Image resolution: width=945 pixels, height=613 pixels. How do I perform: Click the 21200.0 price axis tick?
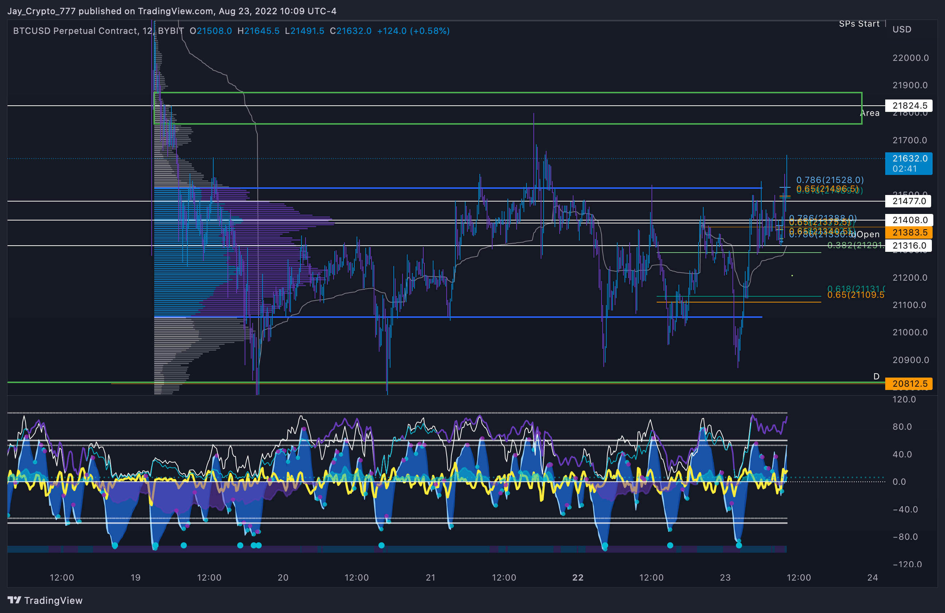910,277
